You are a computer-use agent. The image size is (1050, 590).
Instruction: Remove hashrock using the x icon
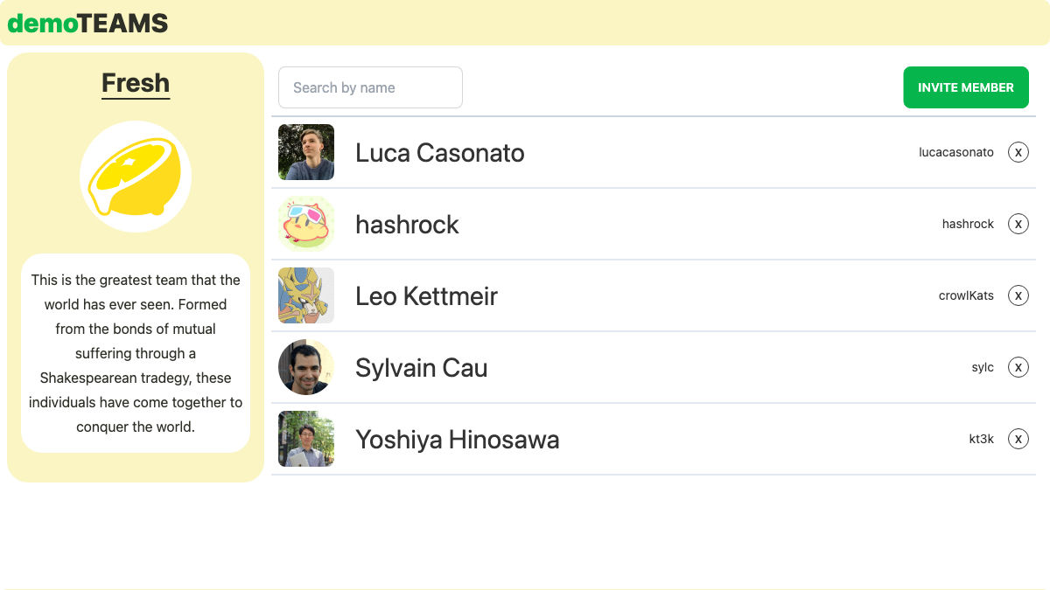pos(1018,224)
